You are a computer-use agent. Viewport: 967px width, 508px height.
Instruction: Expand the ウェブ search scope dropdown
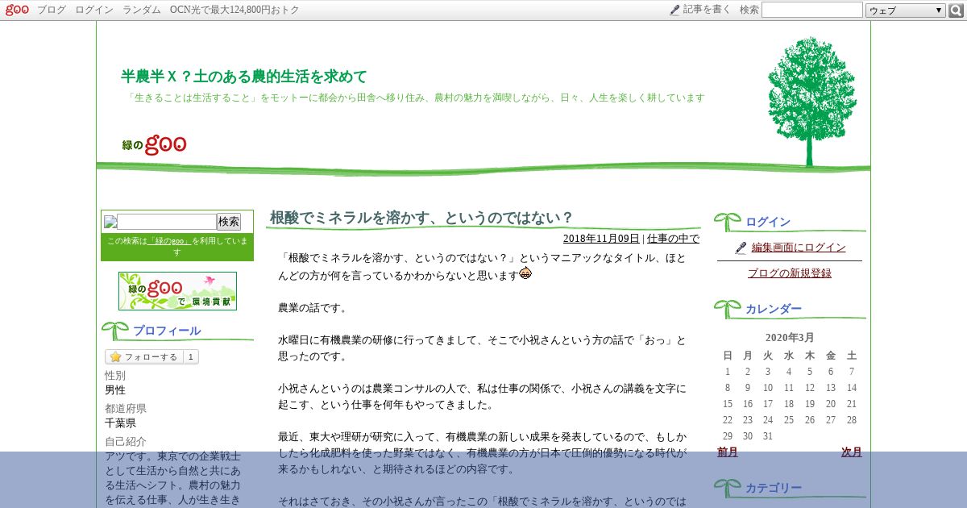(906, 10)
